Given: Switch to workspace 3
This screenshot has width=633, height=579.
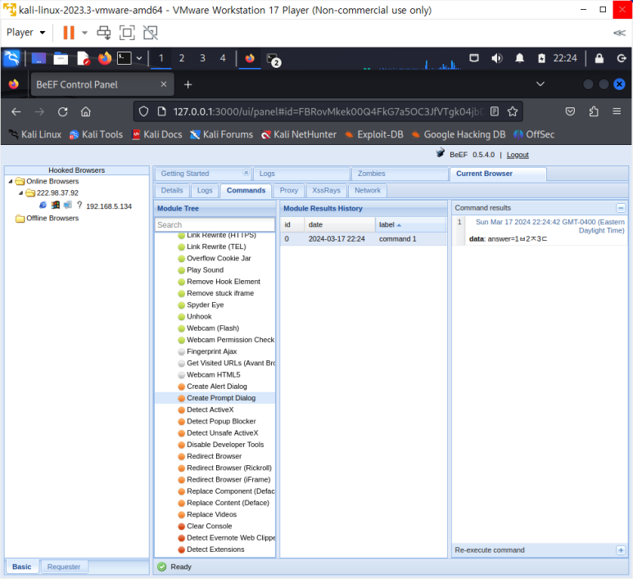Looking at the screenshot, I should click(202, 58).
